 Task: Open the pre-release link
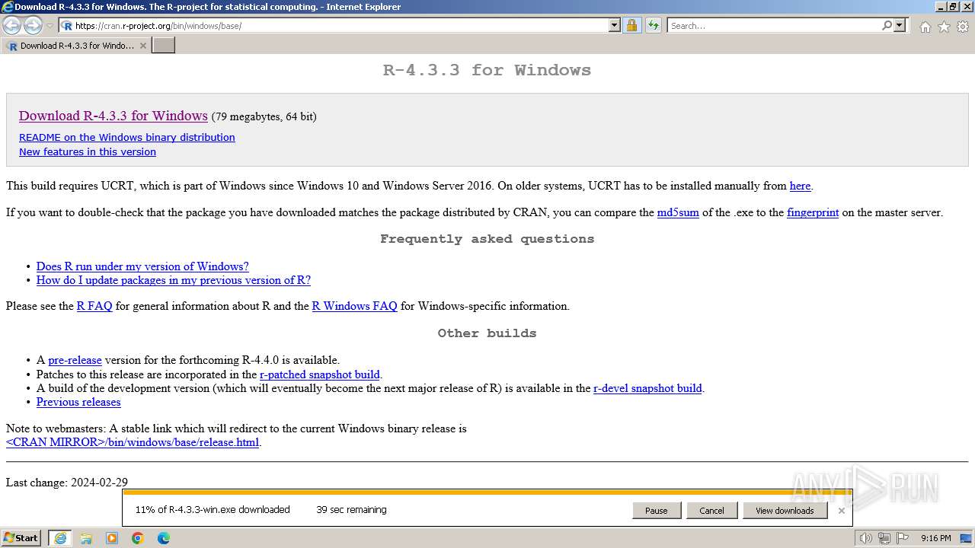coord(75,360)
